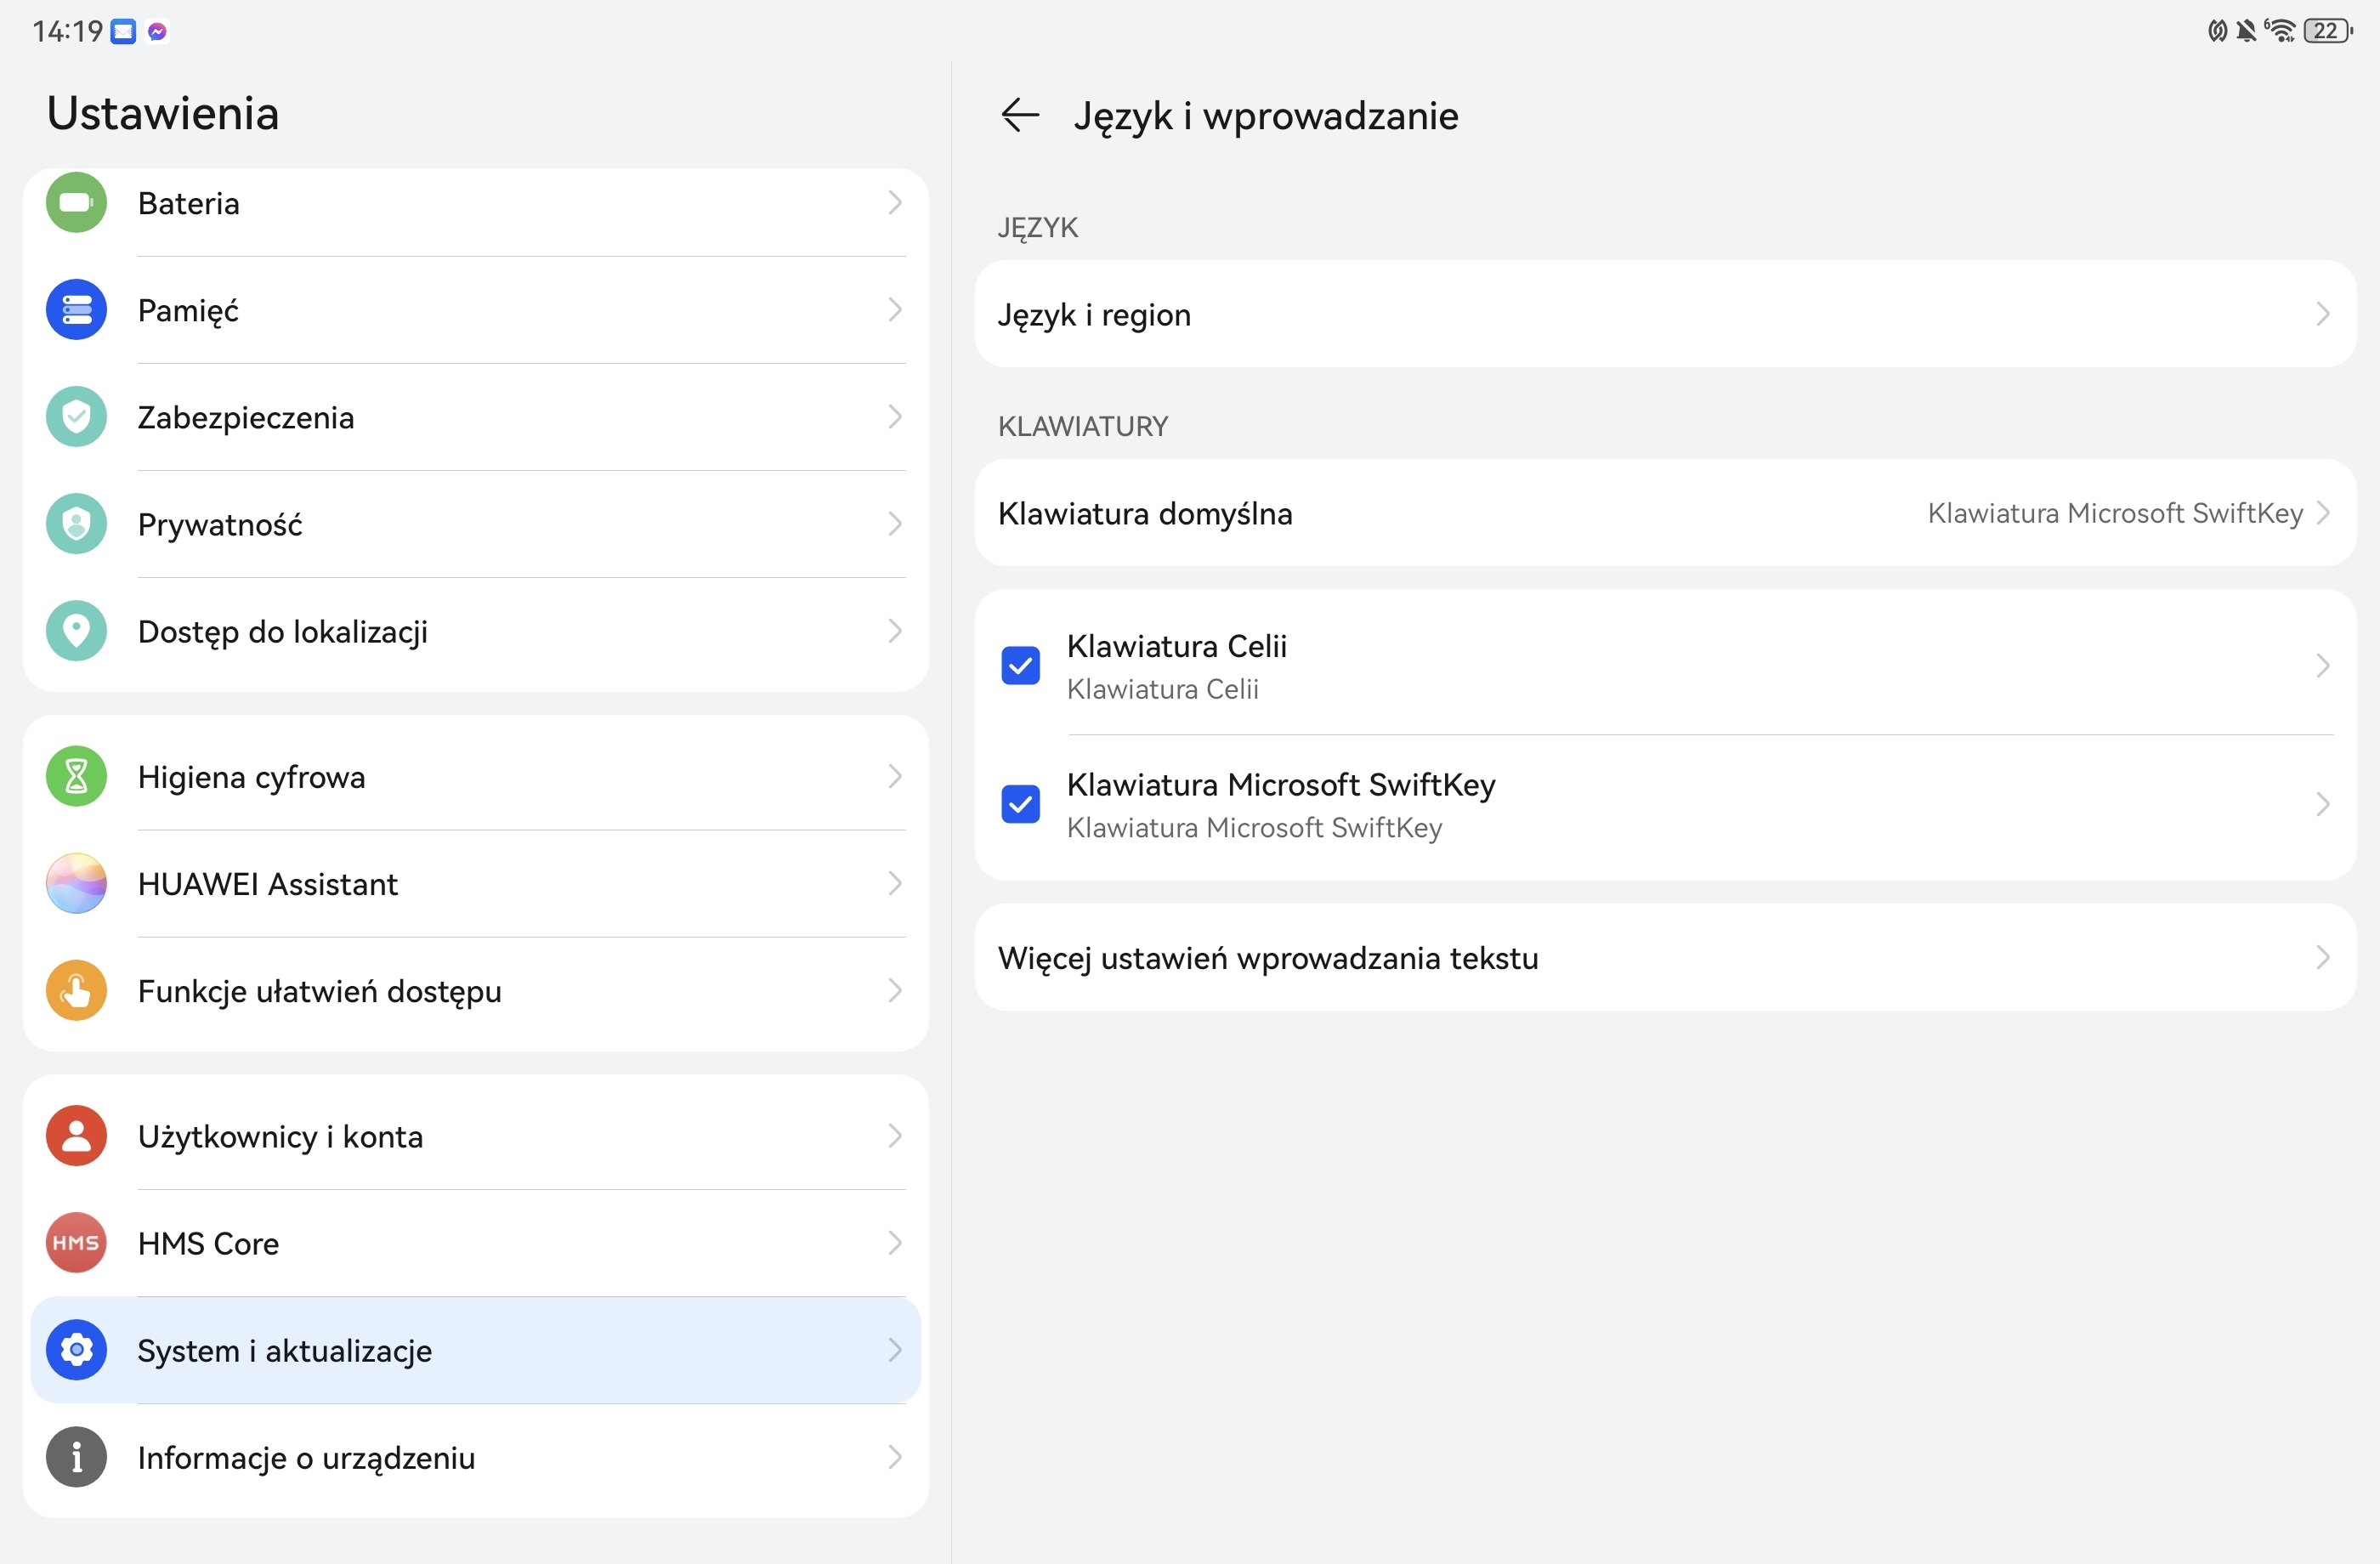Change Klawiatura domyślna default keyboard
Viewport: 2380px width, 1564px height.
[x=1665, y=513]
